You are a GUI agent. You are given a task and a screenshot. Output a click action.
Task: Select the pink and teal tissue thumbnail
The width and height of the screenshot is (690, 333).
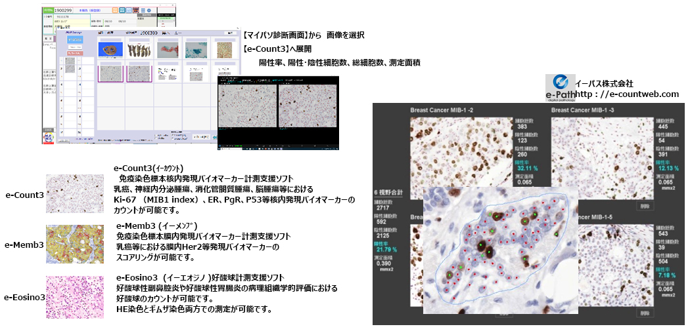tap(168, 50)
